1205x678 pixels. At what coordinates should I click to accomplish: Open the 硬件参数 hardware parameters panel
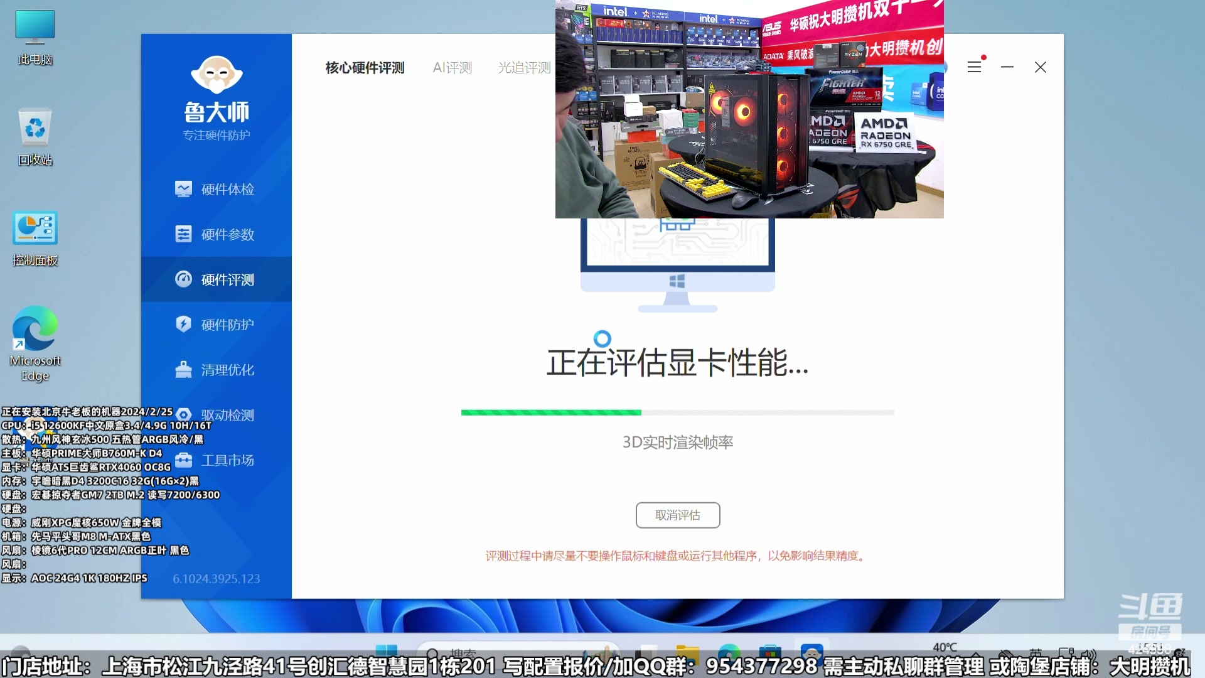216,234
